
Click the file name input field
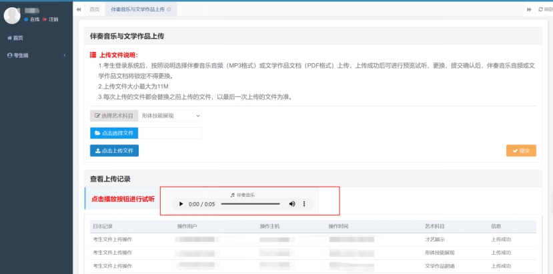pos(169,133)
